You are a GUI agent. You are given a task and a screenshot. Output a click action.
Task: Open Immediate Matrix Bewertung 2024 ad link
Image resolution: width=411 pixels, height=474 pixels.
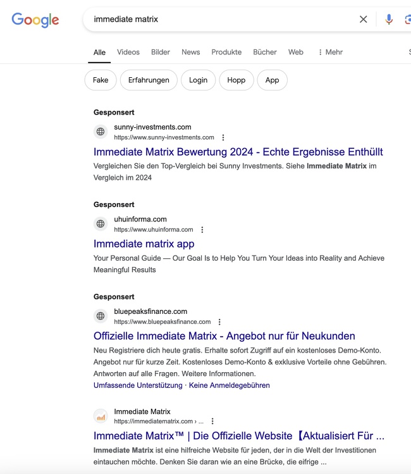pos(238,152)
